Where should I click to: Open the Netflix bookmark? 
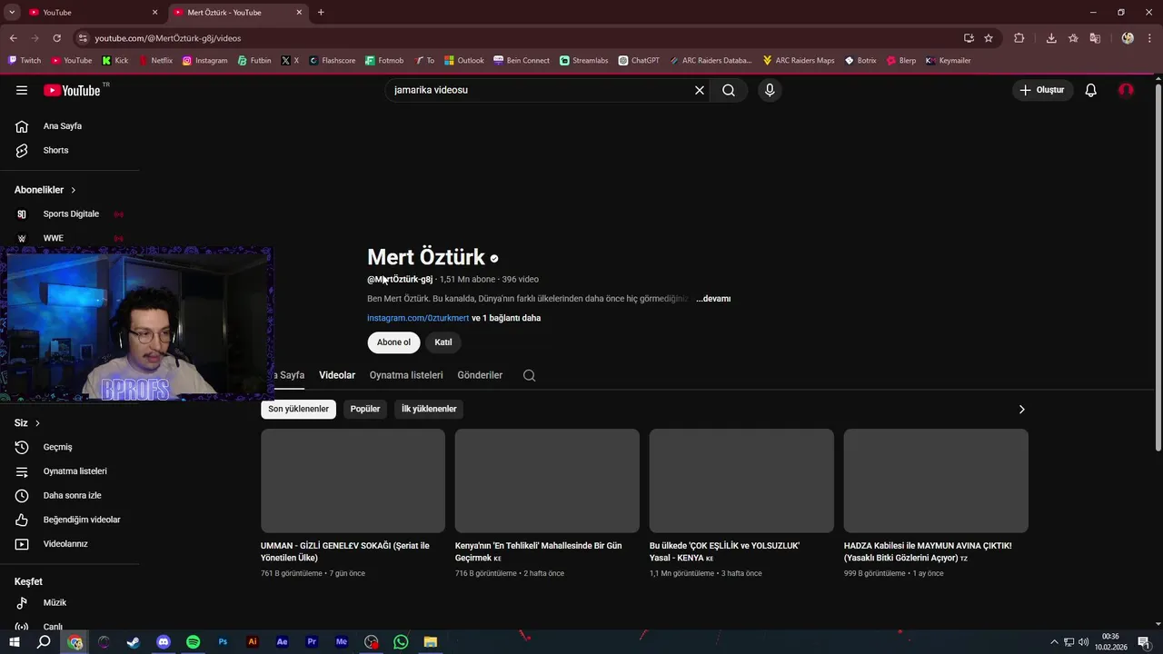coord(154,61)
